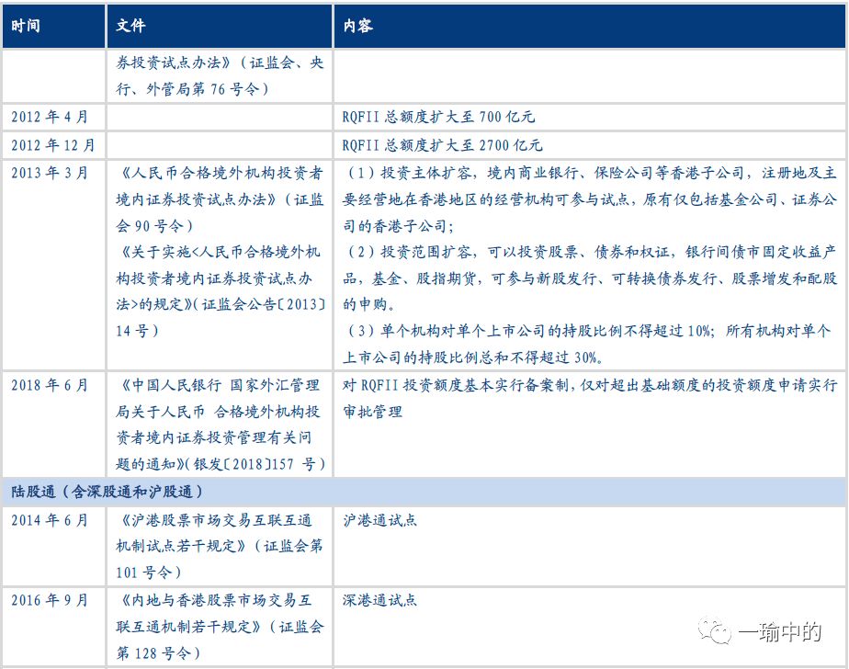
Task: Click the line starting 《内地与香港股票市场交易互
Action: pos(215,600)
